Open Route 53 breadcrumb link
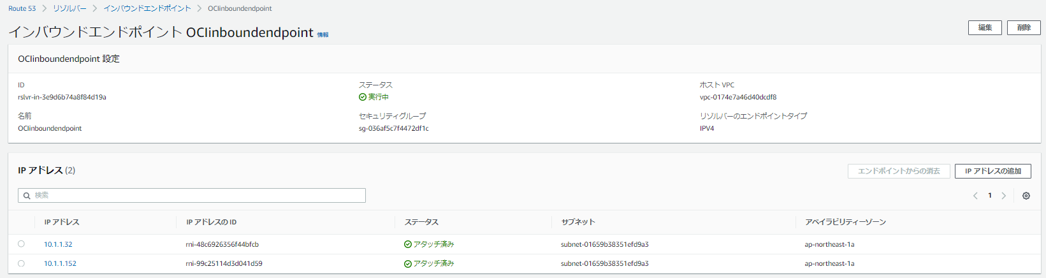This screenshot has width=1046, height=278. coord(22,8)
